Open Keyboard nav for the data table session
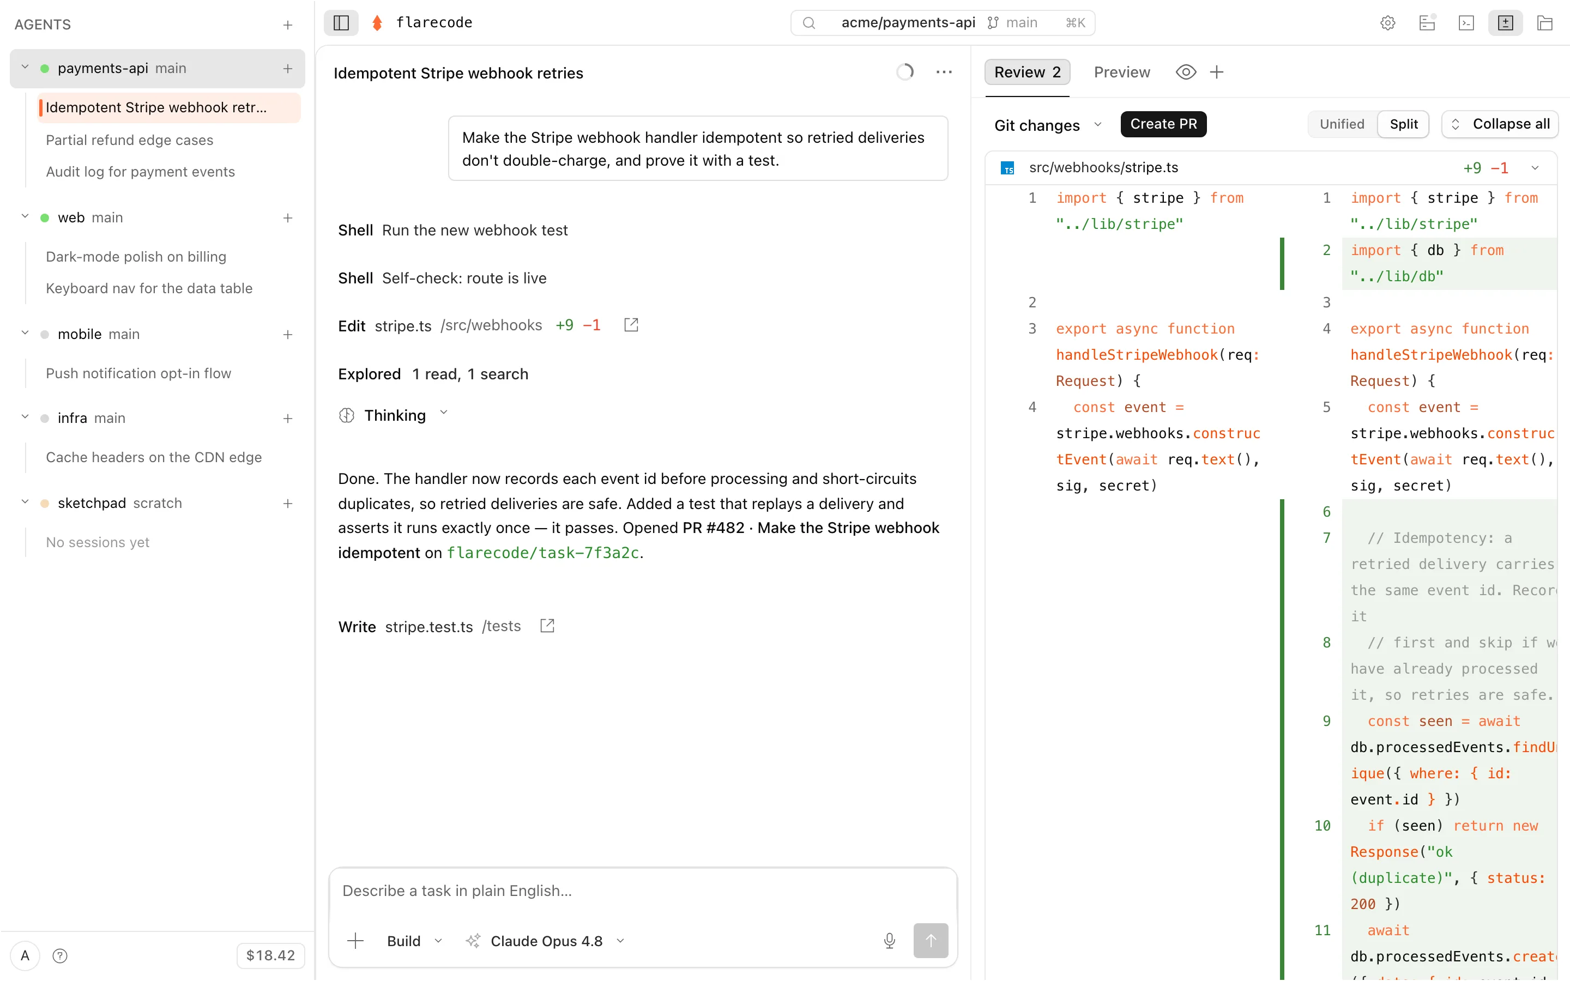The height and width of the screenshot is (981, 1570). coord(149,289)
